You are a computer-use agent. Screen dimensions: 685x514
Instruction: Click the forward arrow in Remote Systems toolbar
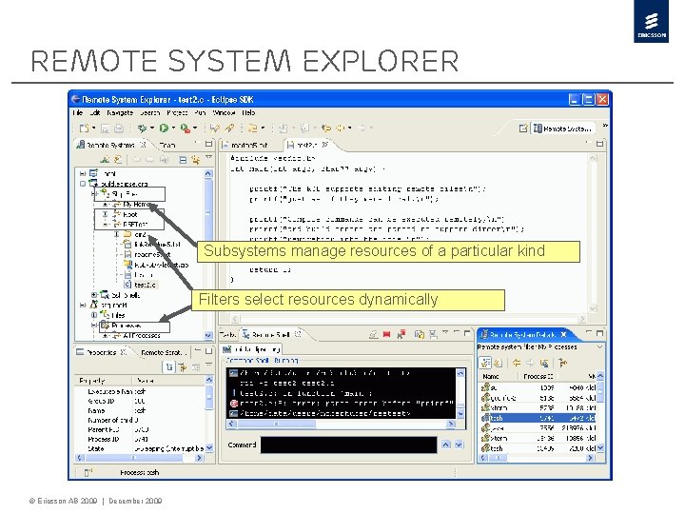(149, 160)
